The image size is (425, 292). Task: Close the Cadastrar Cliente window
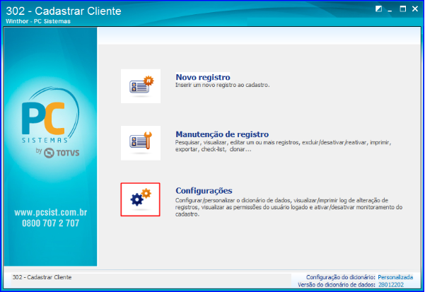(x=415, y=9)
